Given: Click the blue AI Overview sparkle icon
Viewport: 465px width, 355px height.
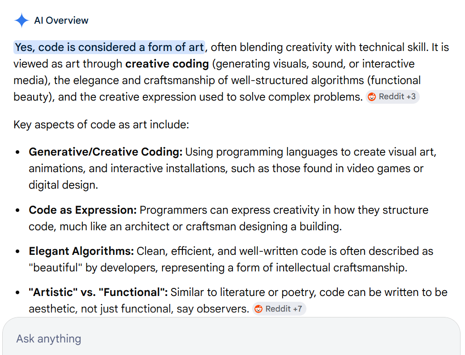Looking at the screenshot, I should (x=22, y=21).
